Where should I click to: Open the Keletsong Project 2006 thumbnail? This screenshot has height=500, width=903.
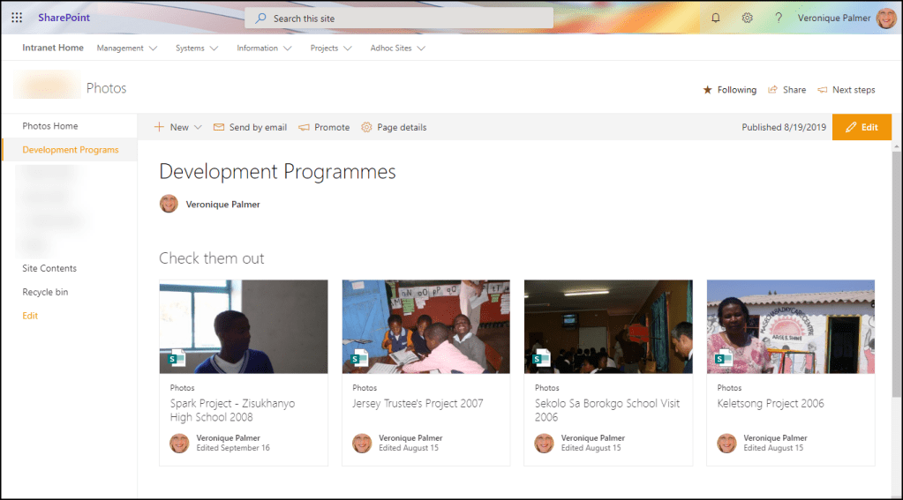click(790, 326)
